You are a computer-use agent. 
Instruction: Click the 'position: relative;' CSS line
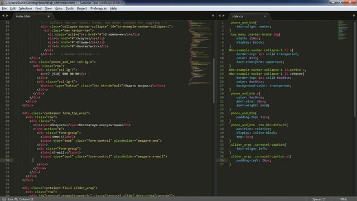tap(254, 129)
